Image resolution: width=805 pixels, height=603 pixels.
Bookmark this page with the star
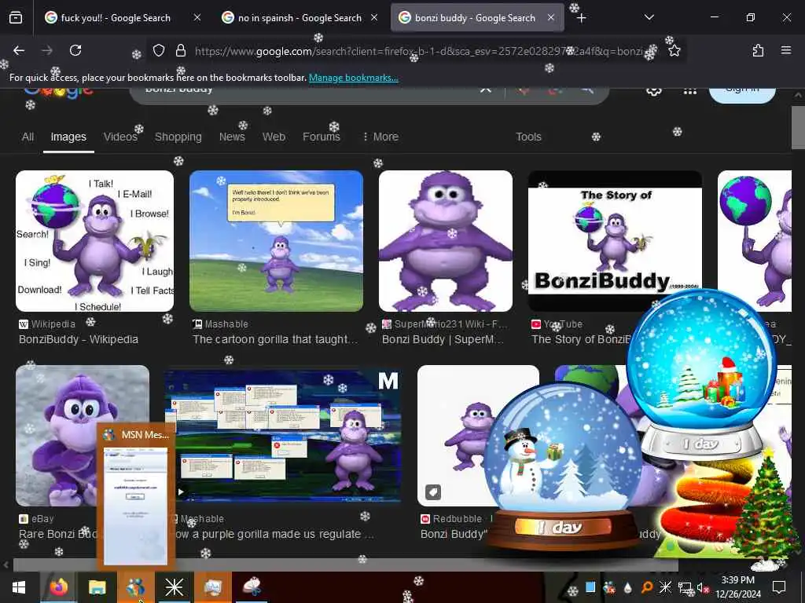(674, 50)
